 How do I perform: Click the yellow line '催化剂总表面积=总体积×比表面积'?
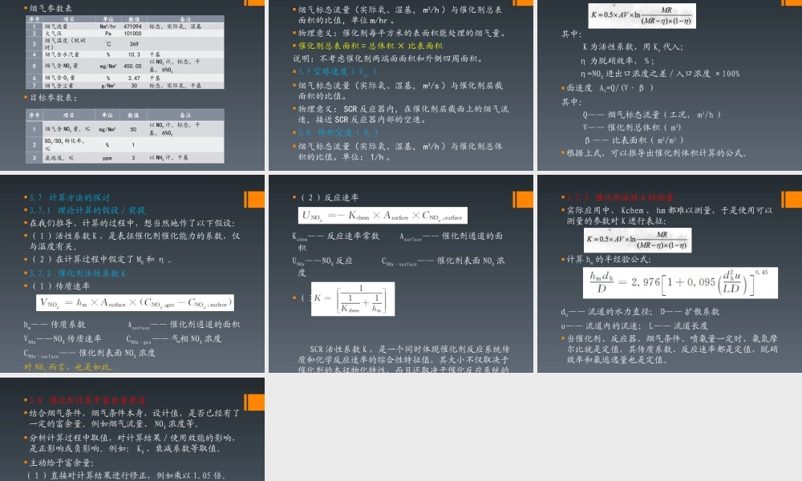[x=370, y=46]
